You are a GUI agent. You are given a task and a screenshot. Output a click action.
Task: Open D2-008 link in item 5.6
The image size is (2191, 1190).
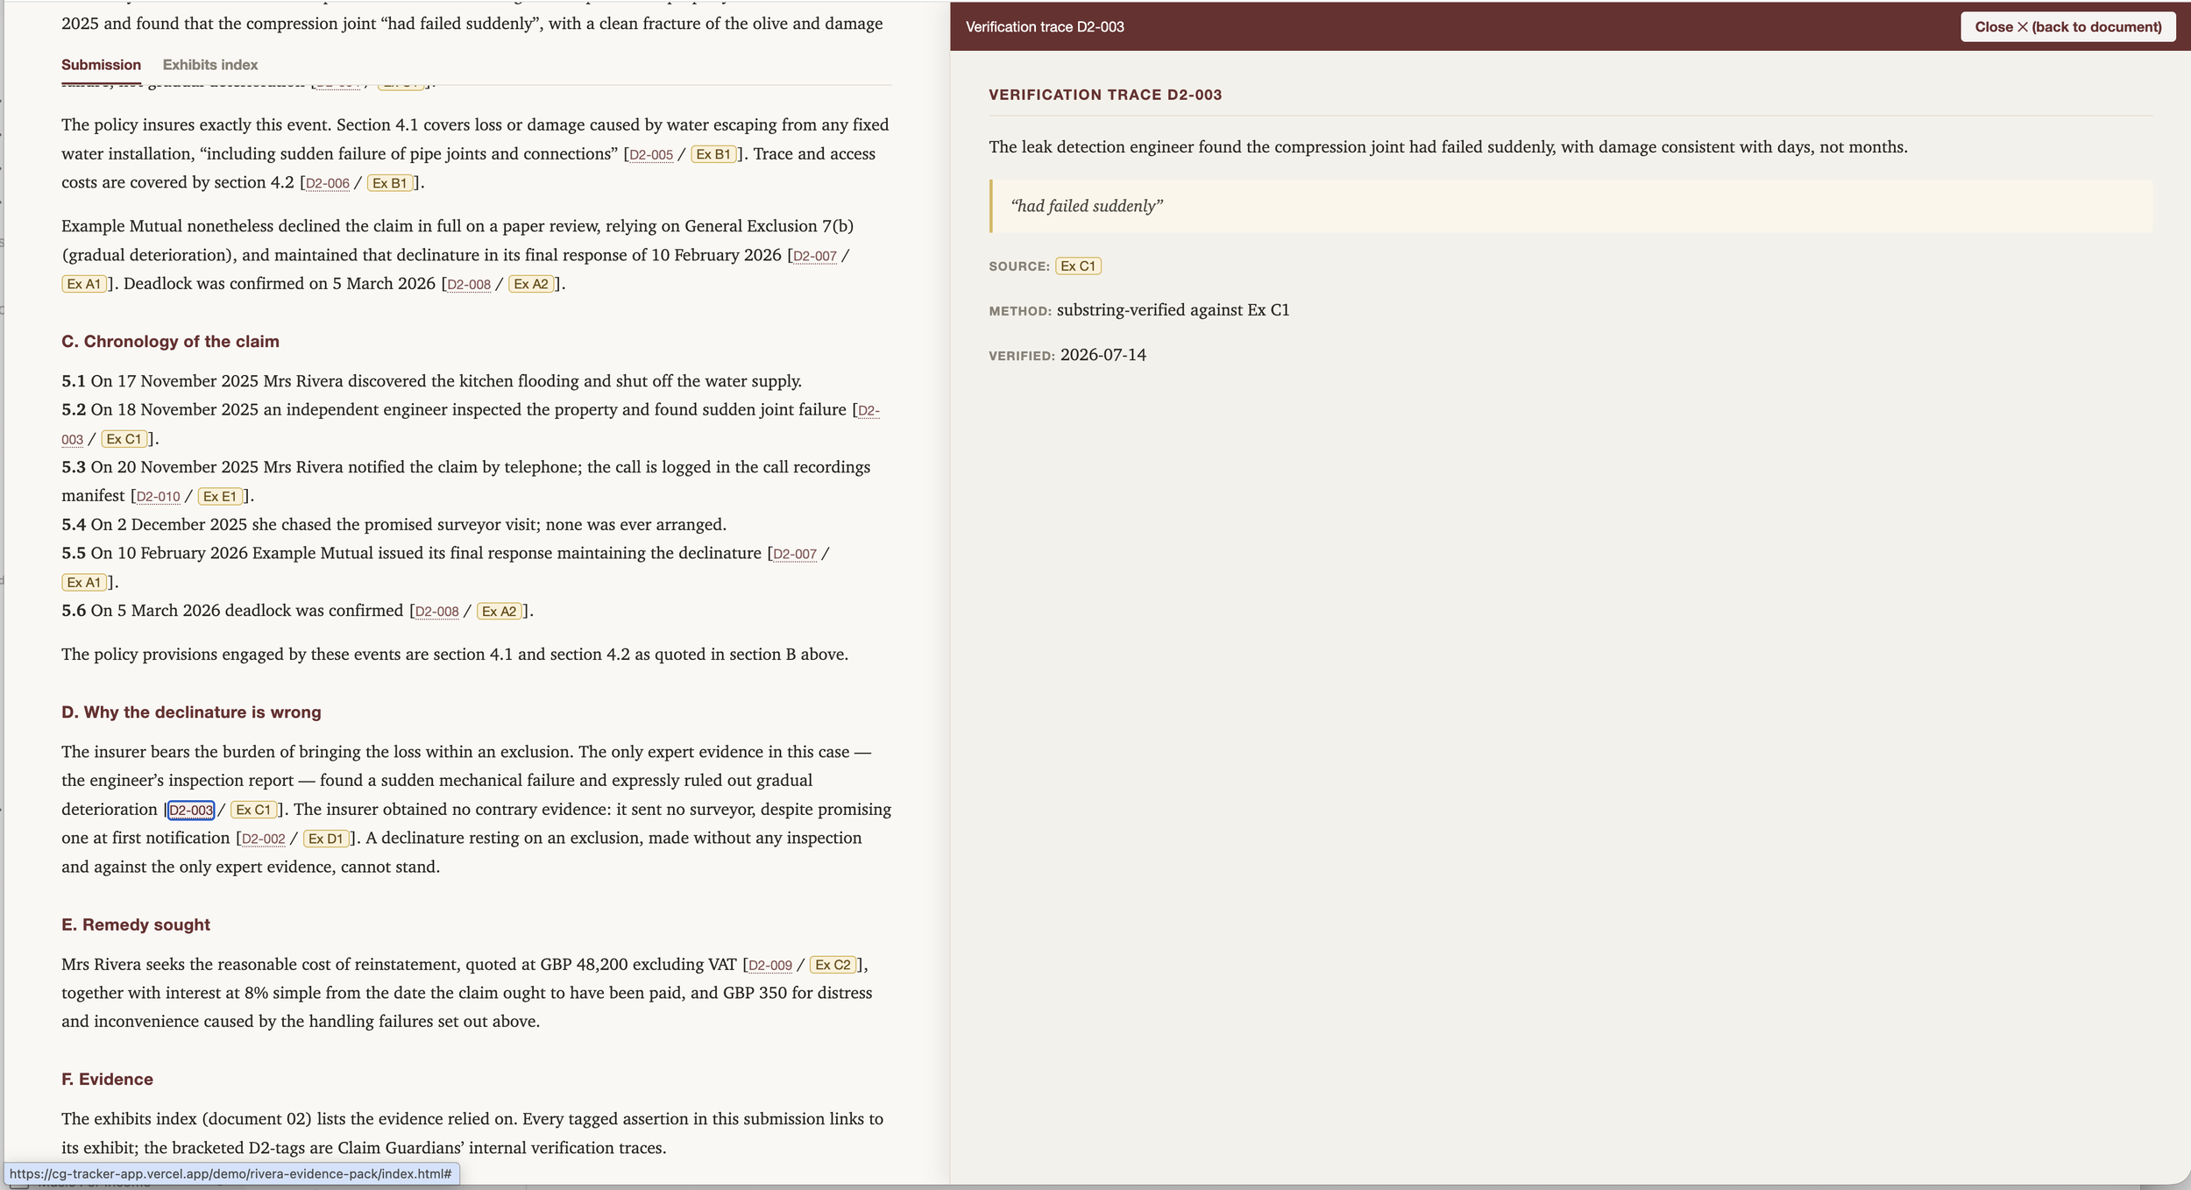click(436, 612)
